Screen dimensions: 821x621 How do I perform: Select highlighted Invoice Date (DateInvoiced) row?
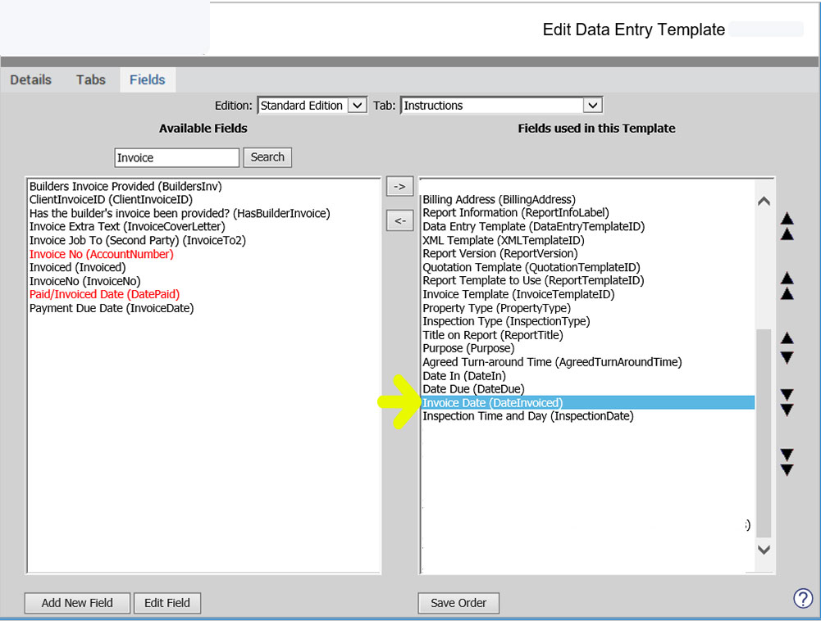pyautogui.click(x=588, y=402)
